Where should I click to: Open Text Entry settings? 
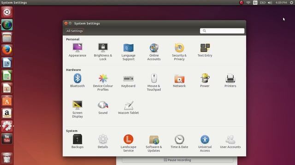205,50
